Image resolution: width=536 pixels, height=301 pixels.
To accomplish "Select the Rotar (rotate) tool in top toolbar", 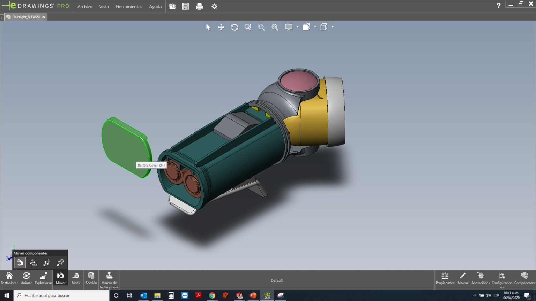I will pos(234,27).
